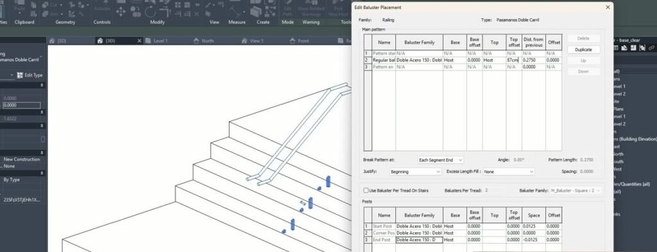This screenshot has width=657, height=252.
Task: Switch to the Front view tab
Action: pos(303,40)
